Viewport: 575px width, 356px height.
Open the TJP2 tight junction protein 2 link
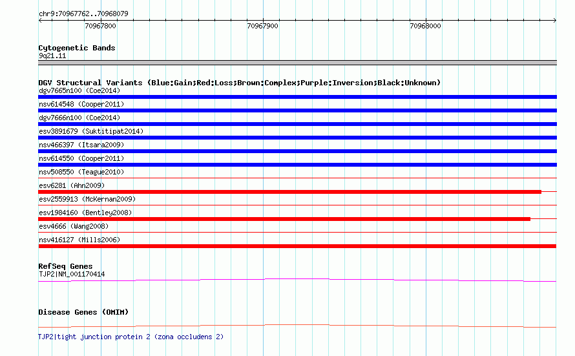point(131,337)
